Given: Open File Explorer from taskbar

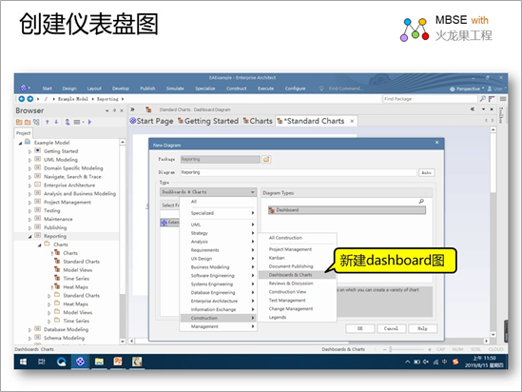Looking at the screenshot, I should pyautogui.click(x=99, y=362).
